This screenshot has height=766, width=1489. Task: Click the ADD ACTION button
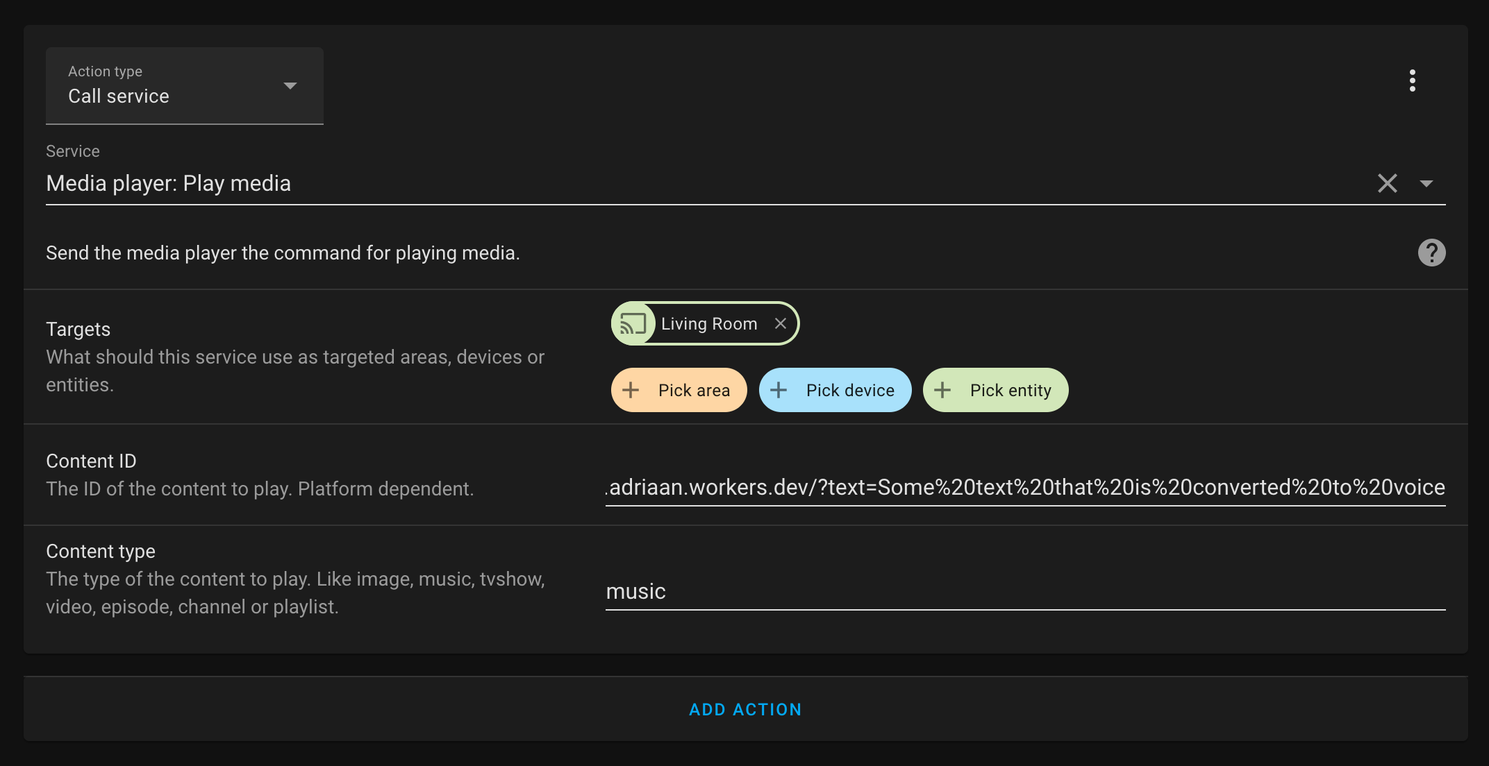[x=745, y=709]
